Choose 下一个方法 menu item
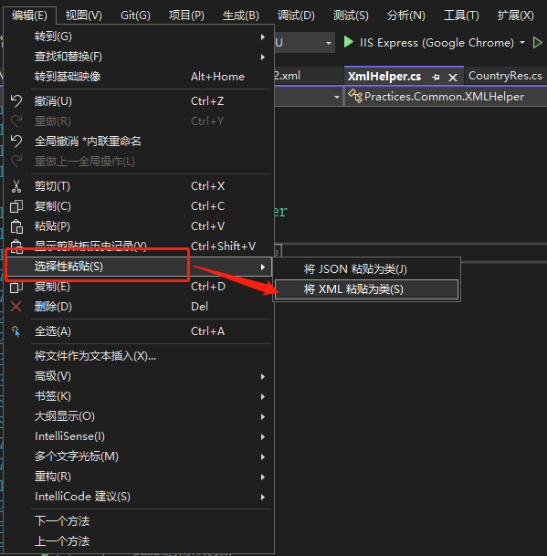The width and height of the screenshot is (547, 556). point(139,521)
